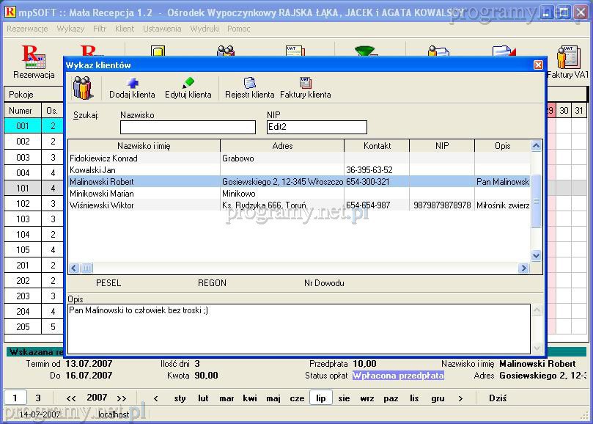
Task: Select client row Wiśniewski Wiktor
Action: coord(102,205)
